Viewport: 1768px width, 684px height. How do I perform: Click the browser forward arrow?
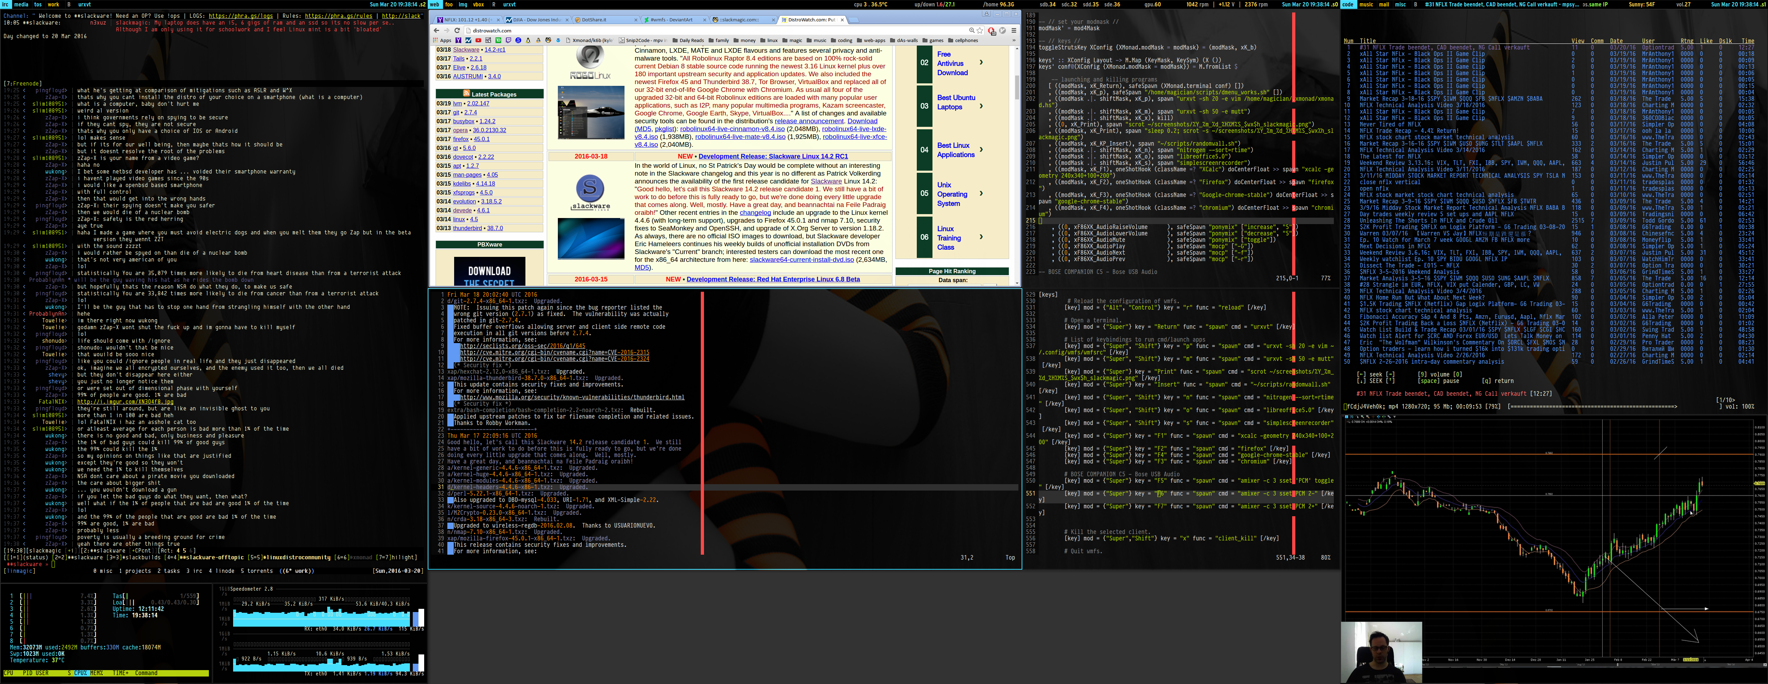447,31
